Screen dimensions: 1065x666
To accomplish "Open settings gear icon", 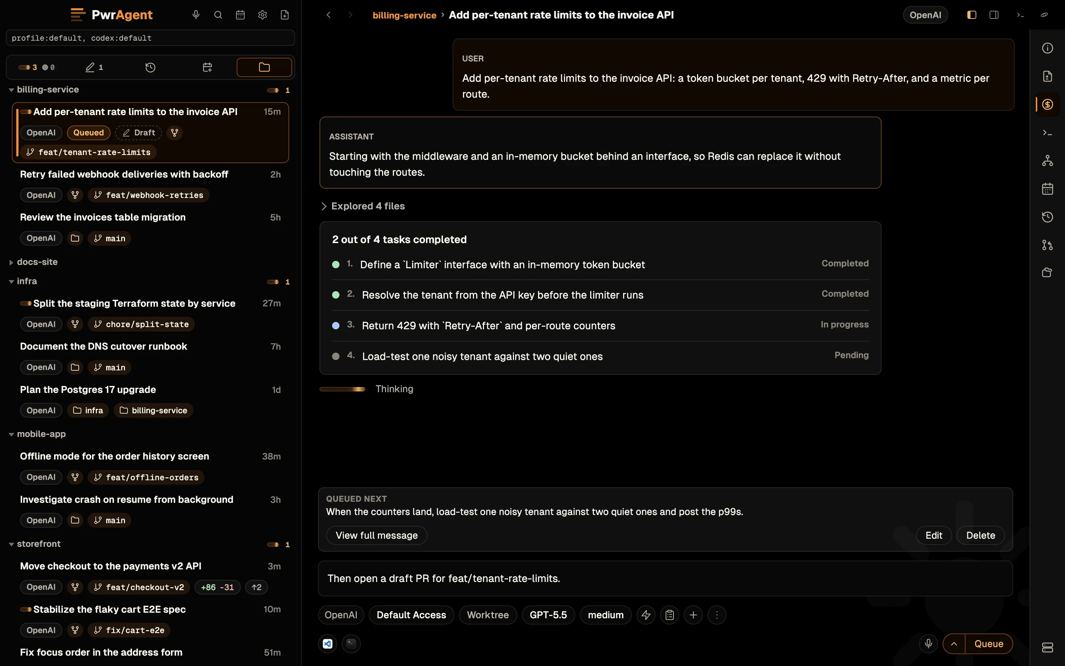I will point(262,15).
